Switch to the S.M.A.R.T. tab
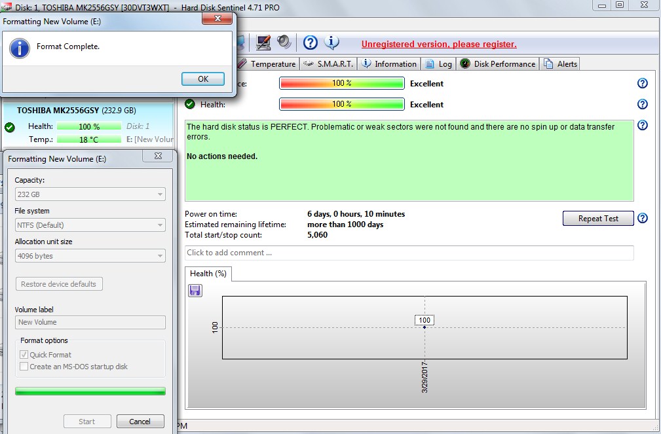Image resolution: width=661 pixels, height=434 pixels. coord(329,63)
